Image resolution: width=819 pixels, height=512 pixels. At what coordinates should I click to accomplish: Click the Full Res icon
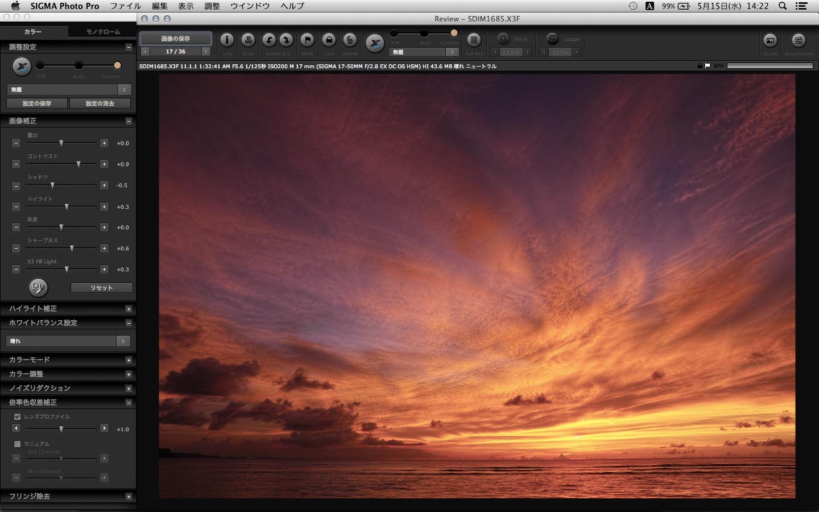[x=474, y=40]
